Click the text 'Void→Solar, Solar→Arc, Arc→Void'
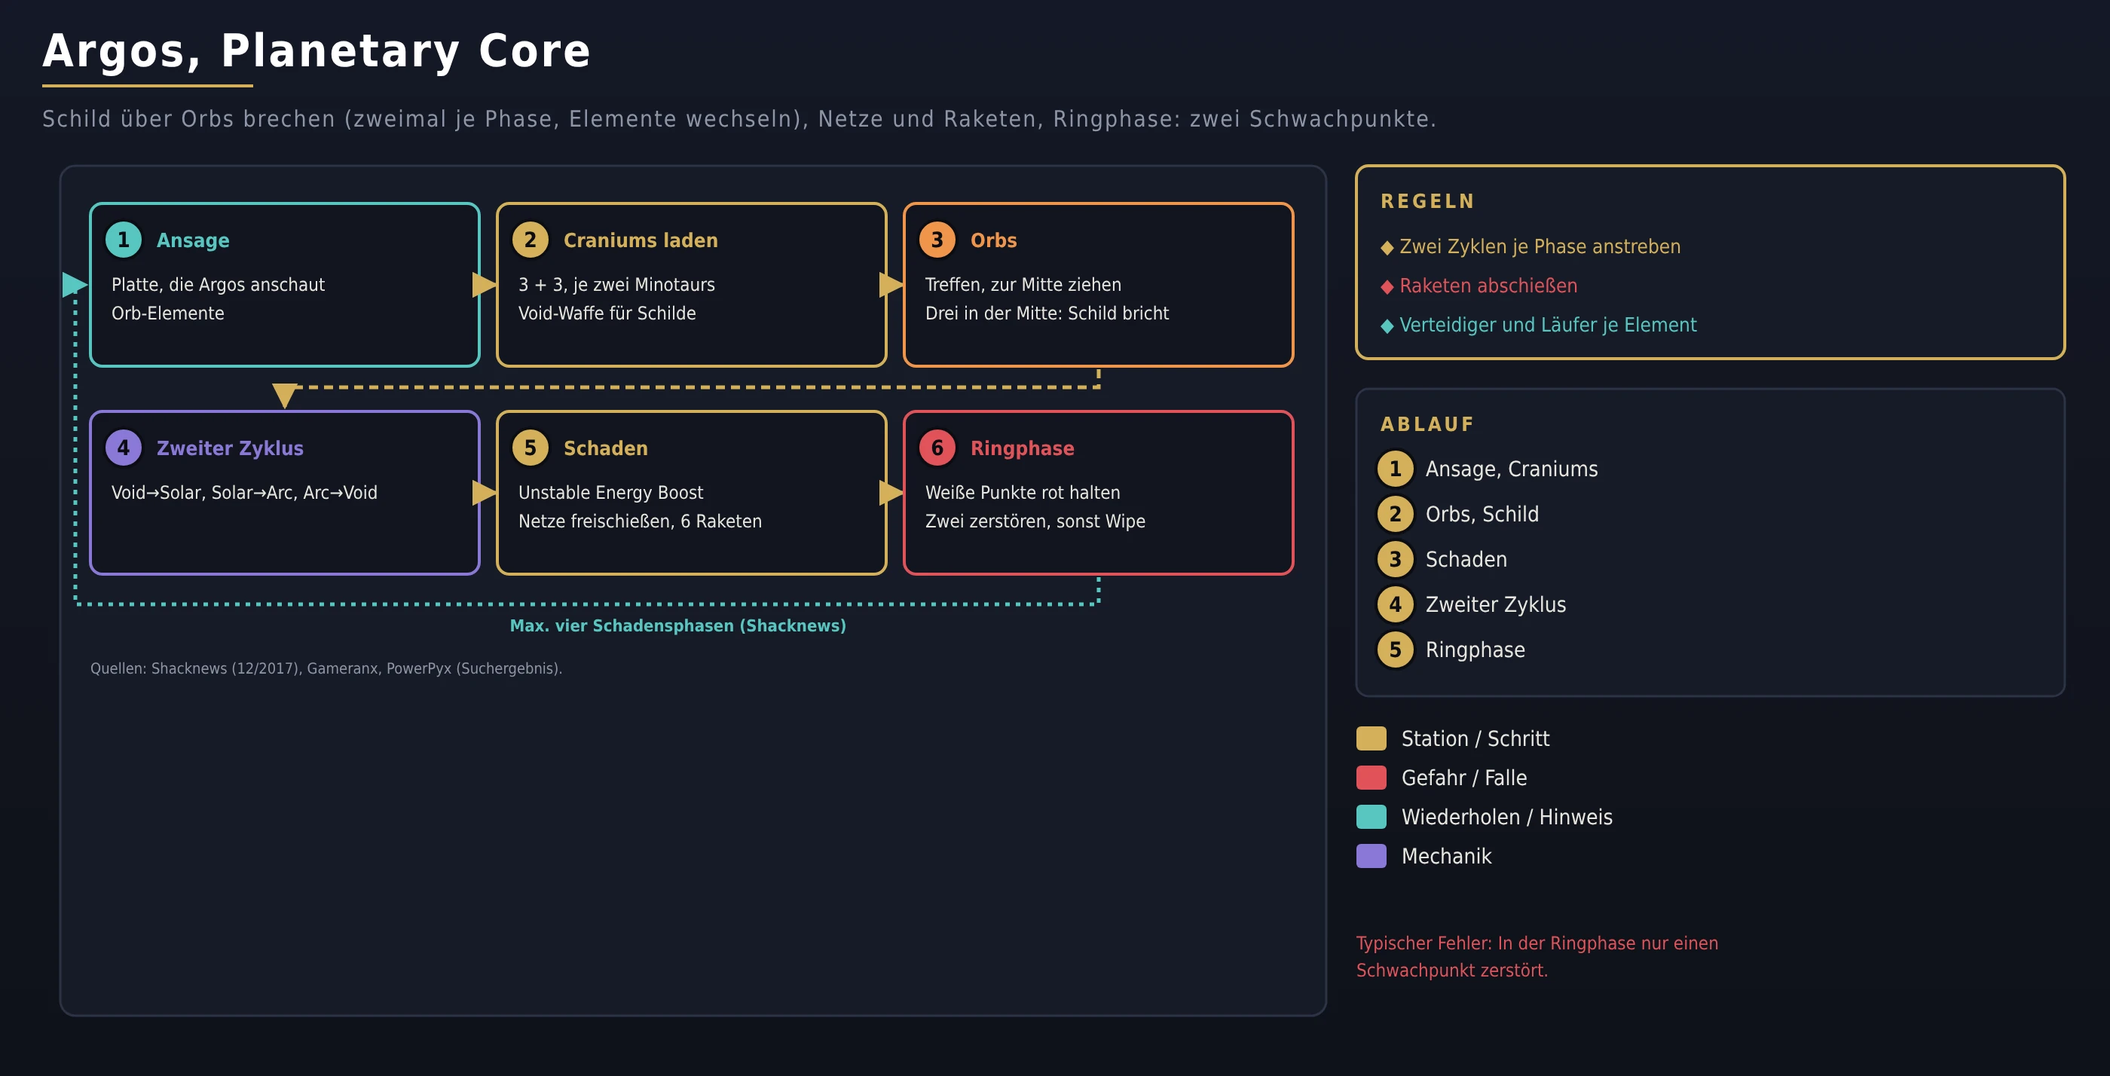The height and width of the screenshot is (1076, 2110). coord(244,493)
